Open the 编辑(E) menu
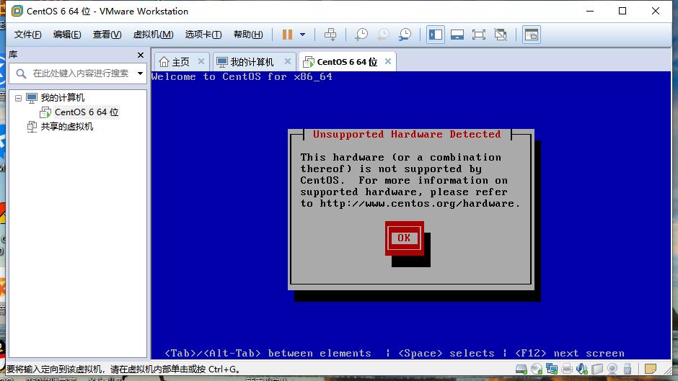 point(67,35)
